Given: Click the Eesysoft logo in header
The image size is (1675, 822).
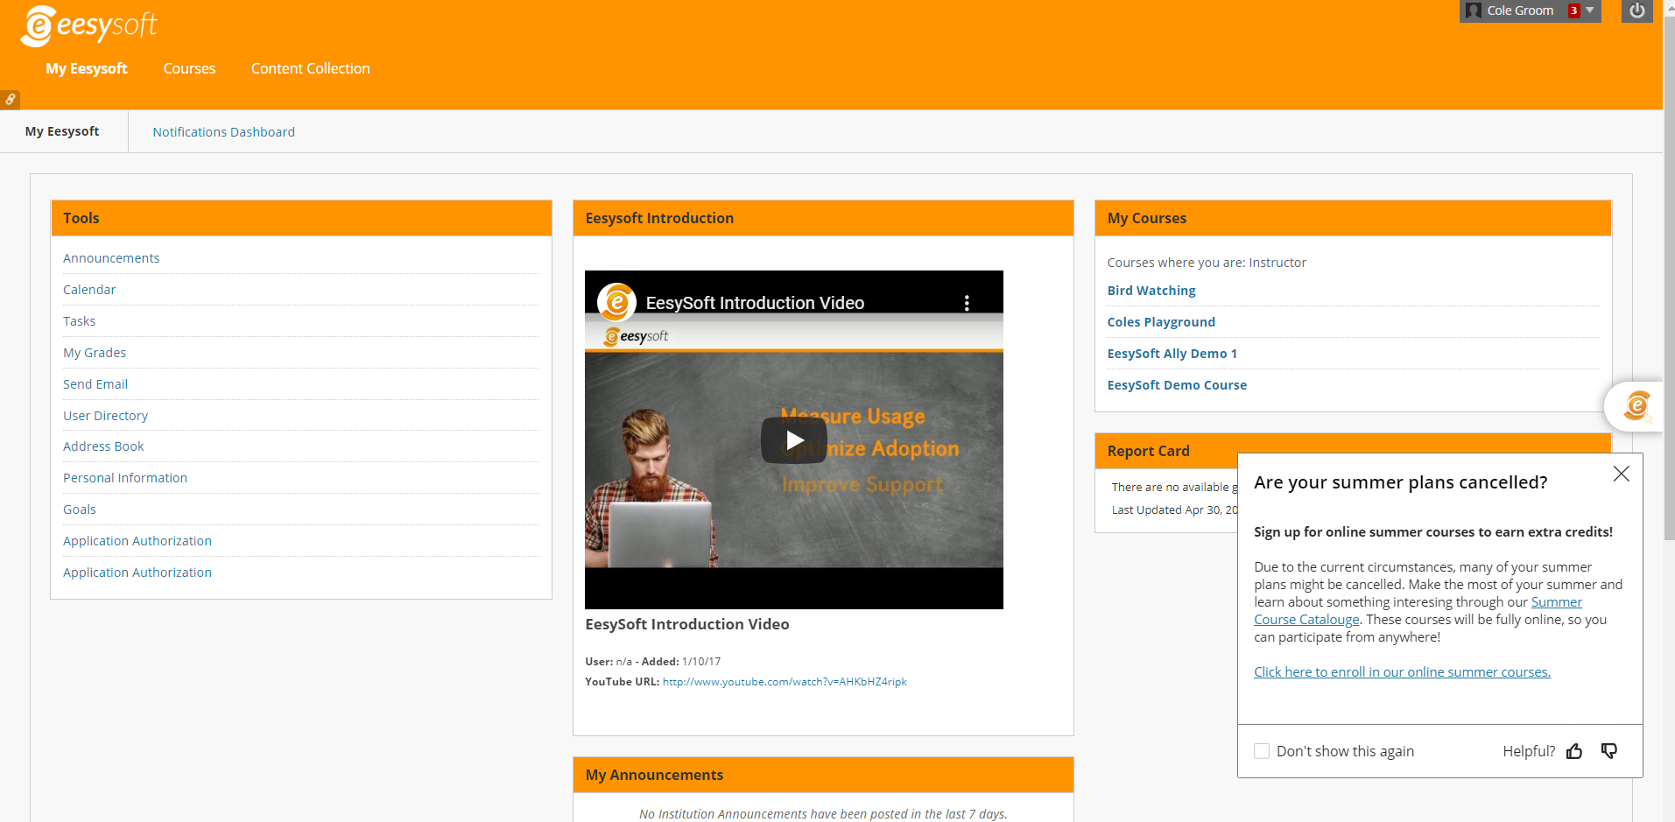Looking at the screenshot, I should [89, 25].
